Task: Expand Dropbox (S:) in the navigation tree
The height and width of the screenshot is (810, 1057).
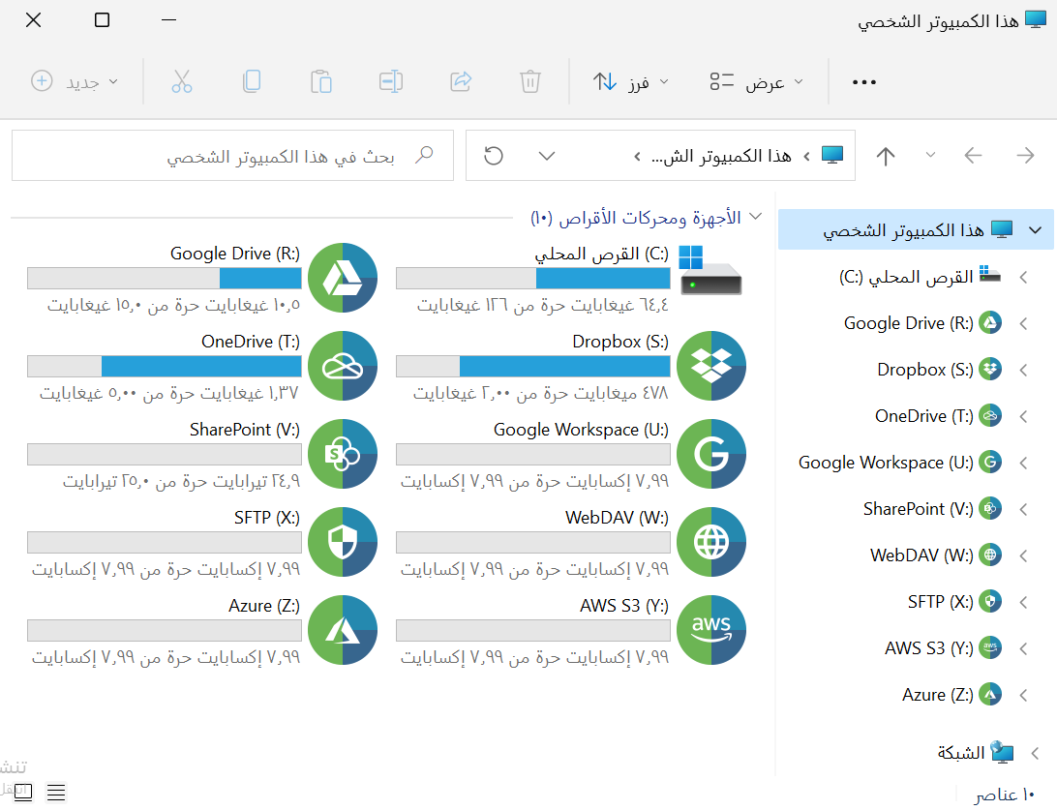Action: pos(1023,370)
